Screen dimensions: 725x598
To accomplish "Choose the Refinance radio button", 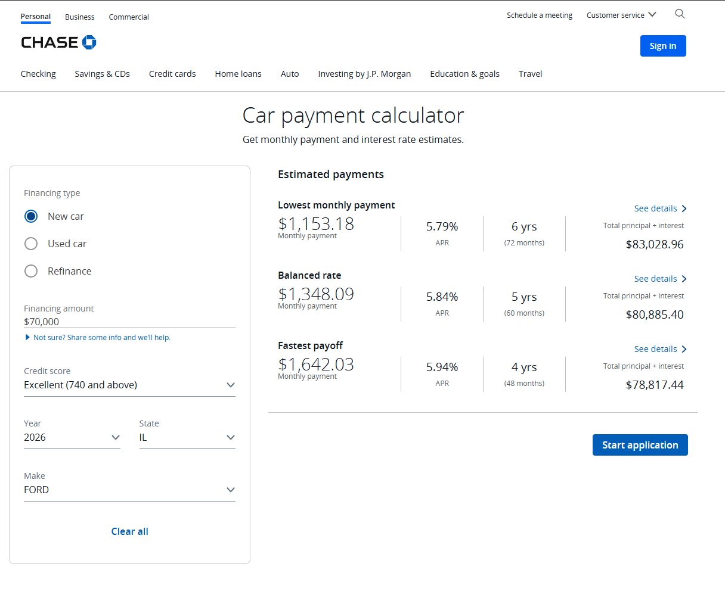I will (x=31, y=271).
